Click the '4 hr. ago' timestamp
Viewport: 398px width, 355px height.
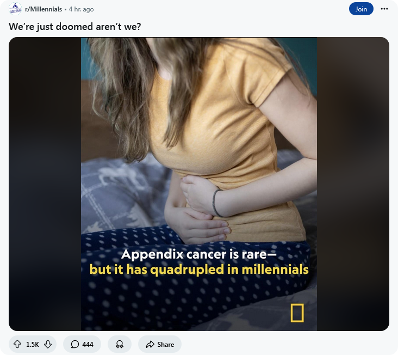coord(81,9)
